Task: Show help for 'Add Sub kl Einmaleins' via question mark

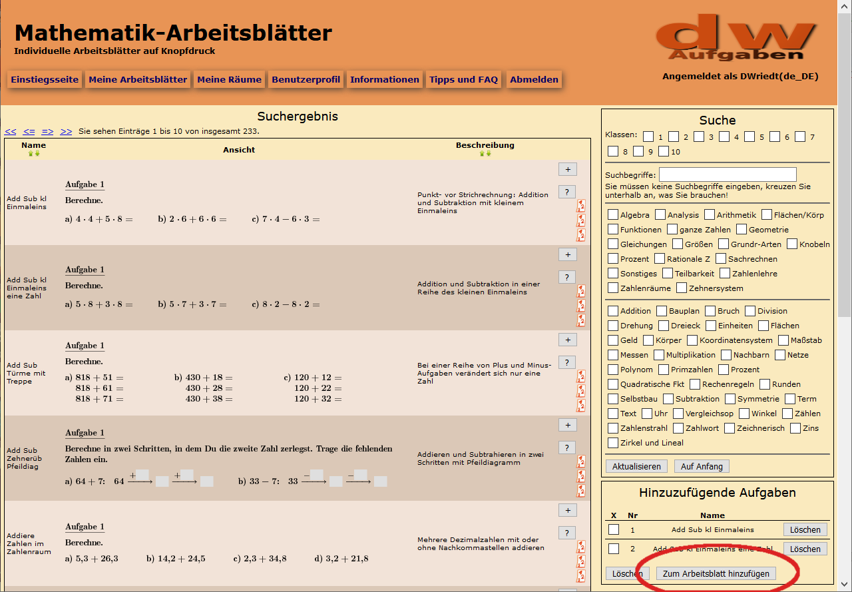Action: (567, 192)
